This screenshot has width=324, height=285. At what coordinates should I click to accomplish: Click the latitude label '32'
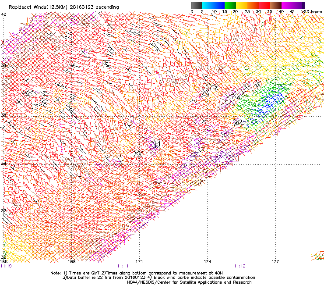pyautogui.click(x=4, y=211)
